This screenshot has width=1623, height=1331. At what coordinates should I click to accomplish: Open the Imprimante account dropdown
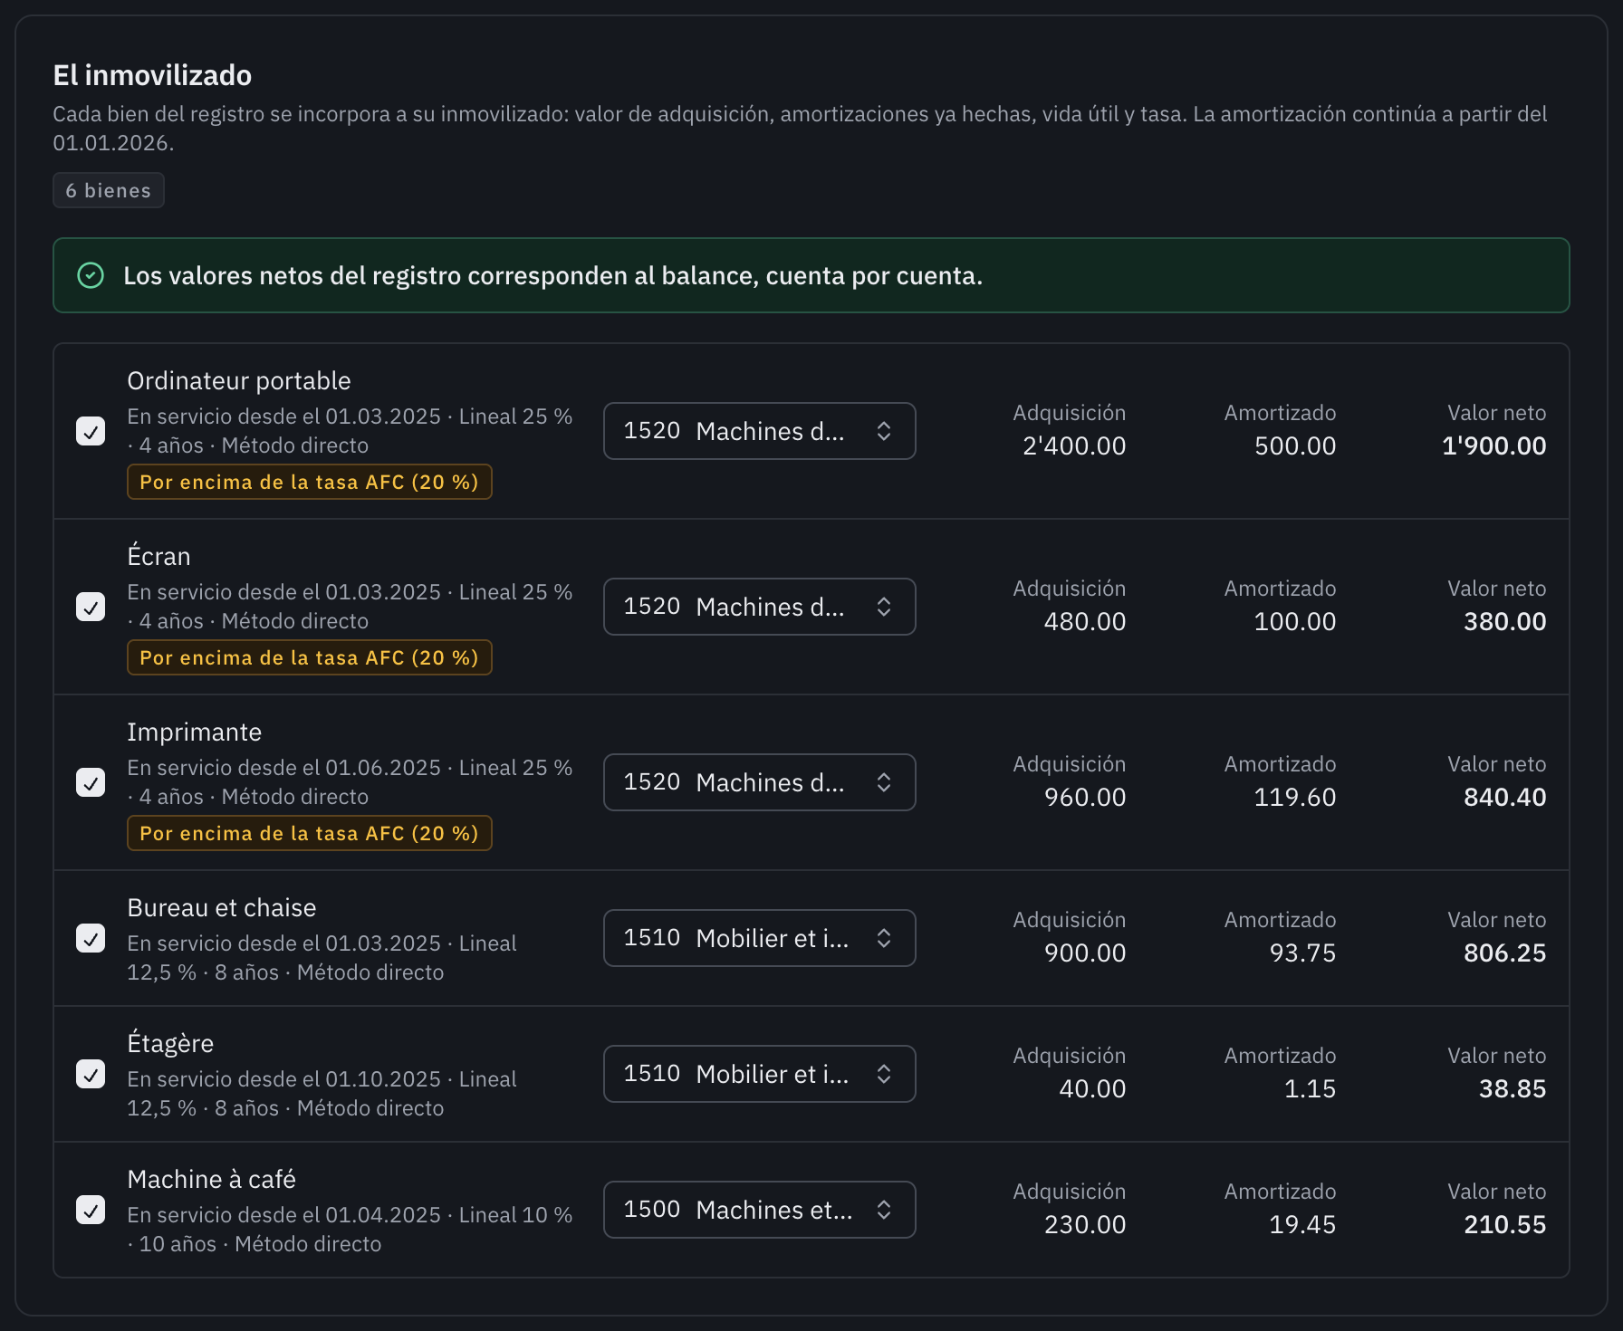tap(760, 782)
